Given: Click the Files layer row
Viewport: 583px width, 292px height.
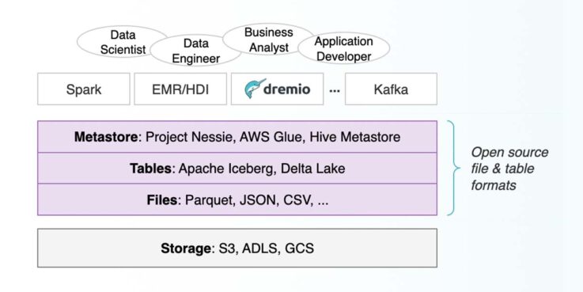Looking at the screenshot, I should [237, 199].
